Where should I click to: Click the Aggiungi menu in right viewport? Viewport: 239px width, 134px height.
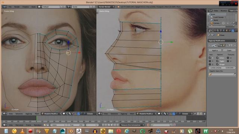pyautogui.click(x=124, y=114)
